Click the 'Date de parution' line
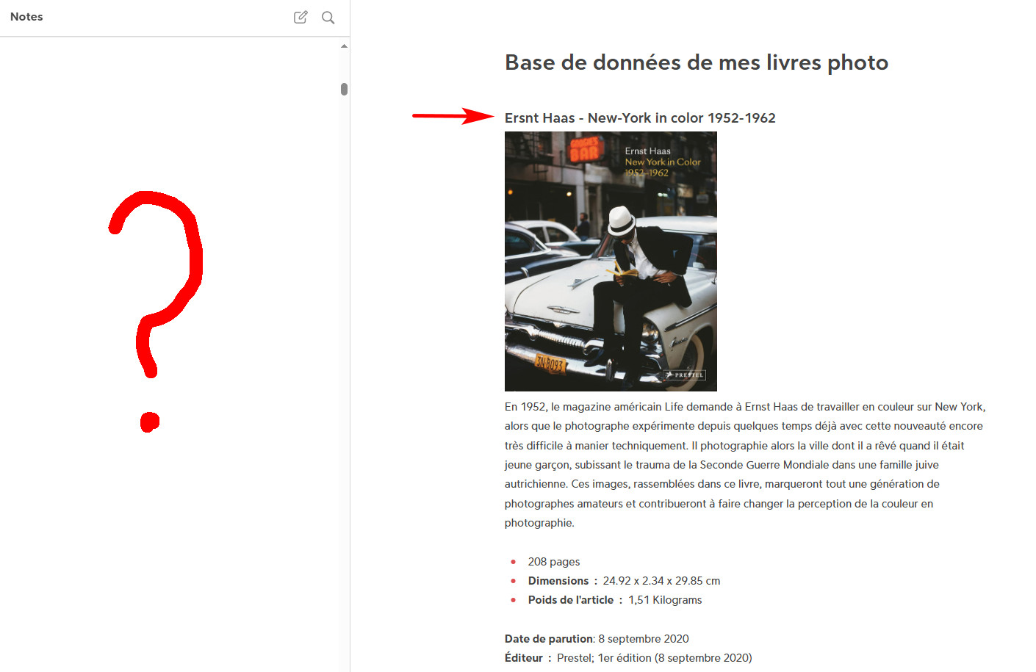 597,639
